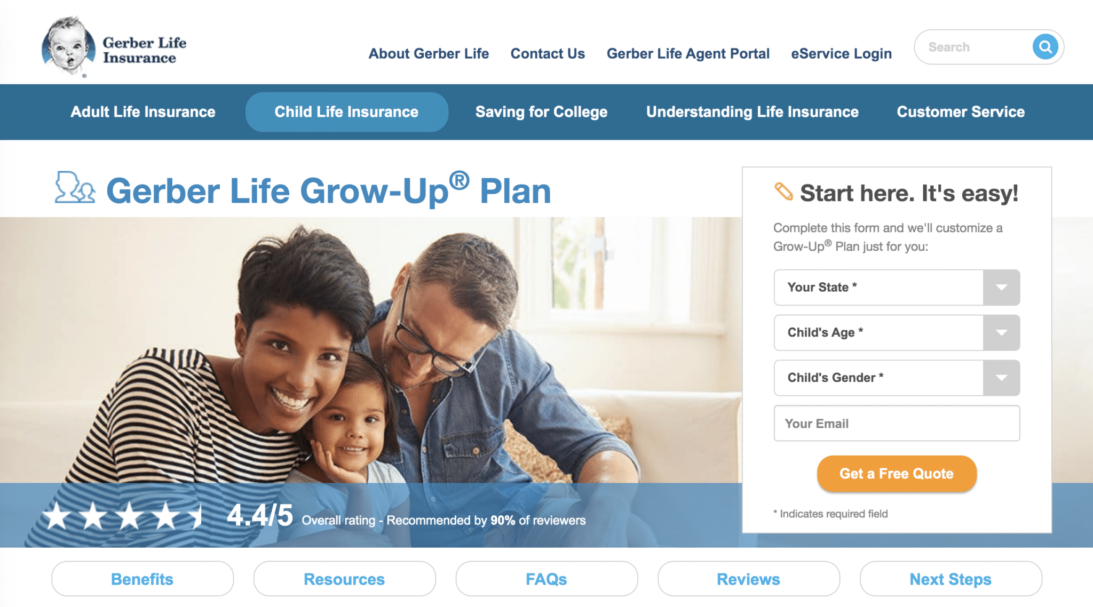Expand the Your State dropdown
The height and width of the screenshot is (607, 1093).
[x=1005, y=288]
